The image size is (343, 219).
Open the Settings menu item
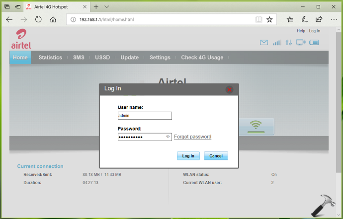click(x=160, y=58)
